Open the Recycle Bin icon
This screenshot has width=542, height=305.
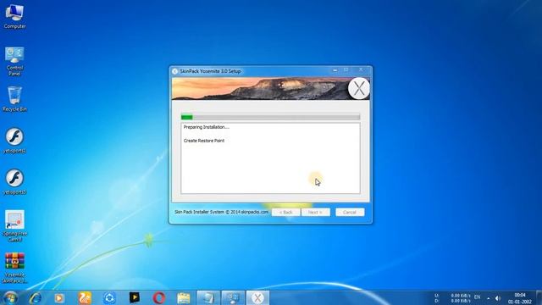[14, 99]
